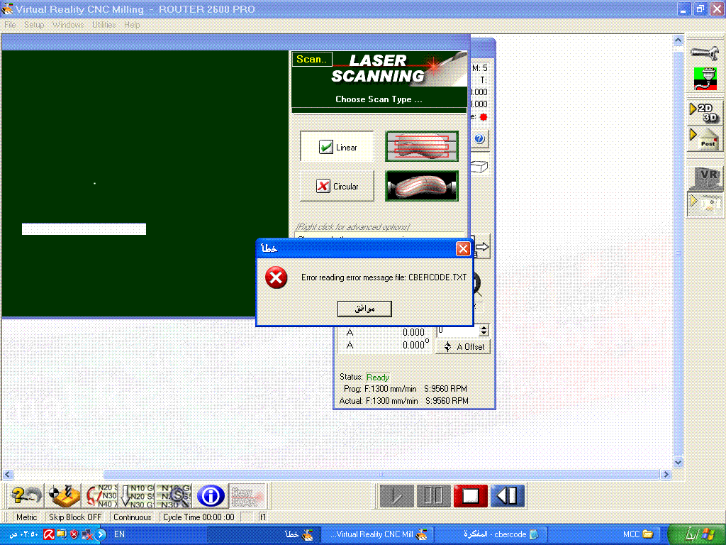Click the disconnected network tray icon
This screenshot has height=545, width=726.
(86, 534)
